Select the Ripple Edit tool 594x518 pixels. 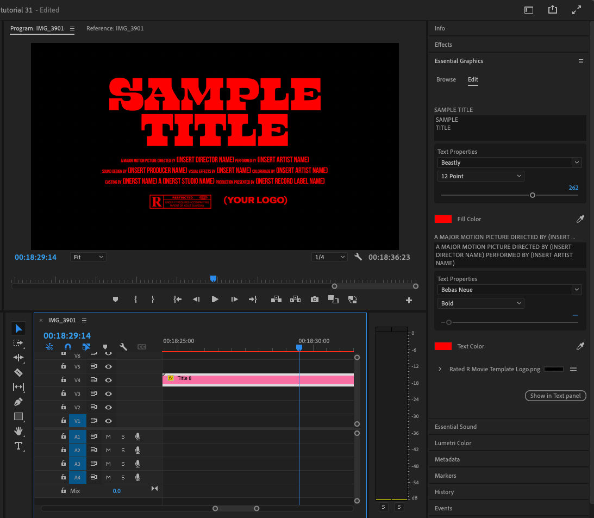point(18,358)
